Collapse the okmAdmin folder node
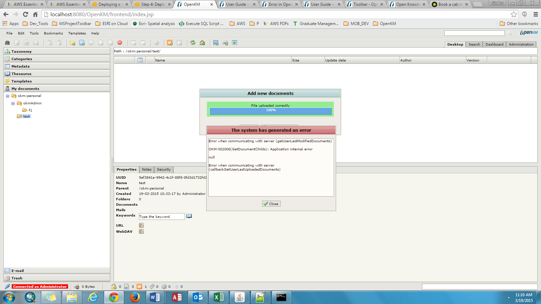This screenshot has height=304, width=541. pos(13,103)
